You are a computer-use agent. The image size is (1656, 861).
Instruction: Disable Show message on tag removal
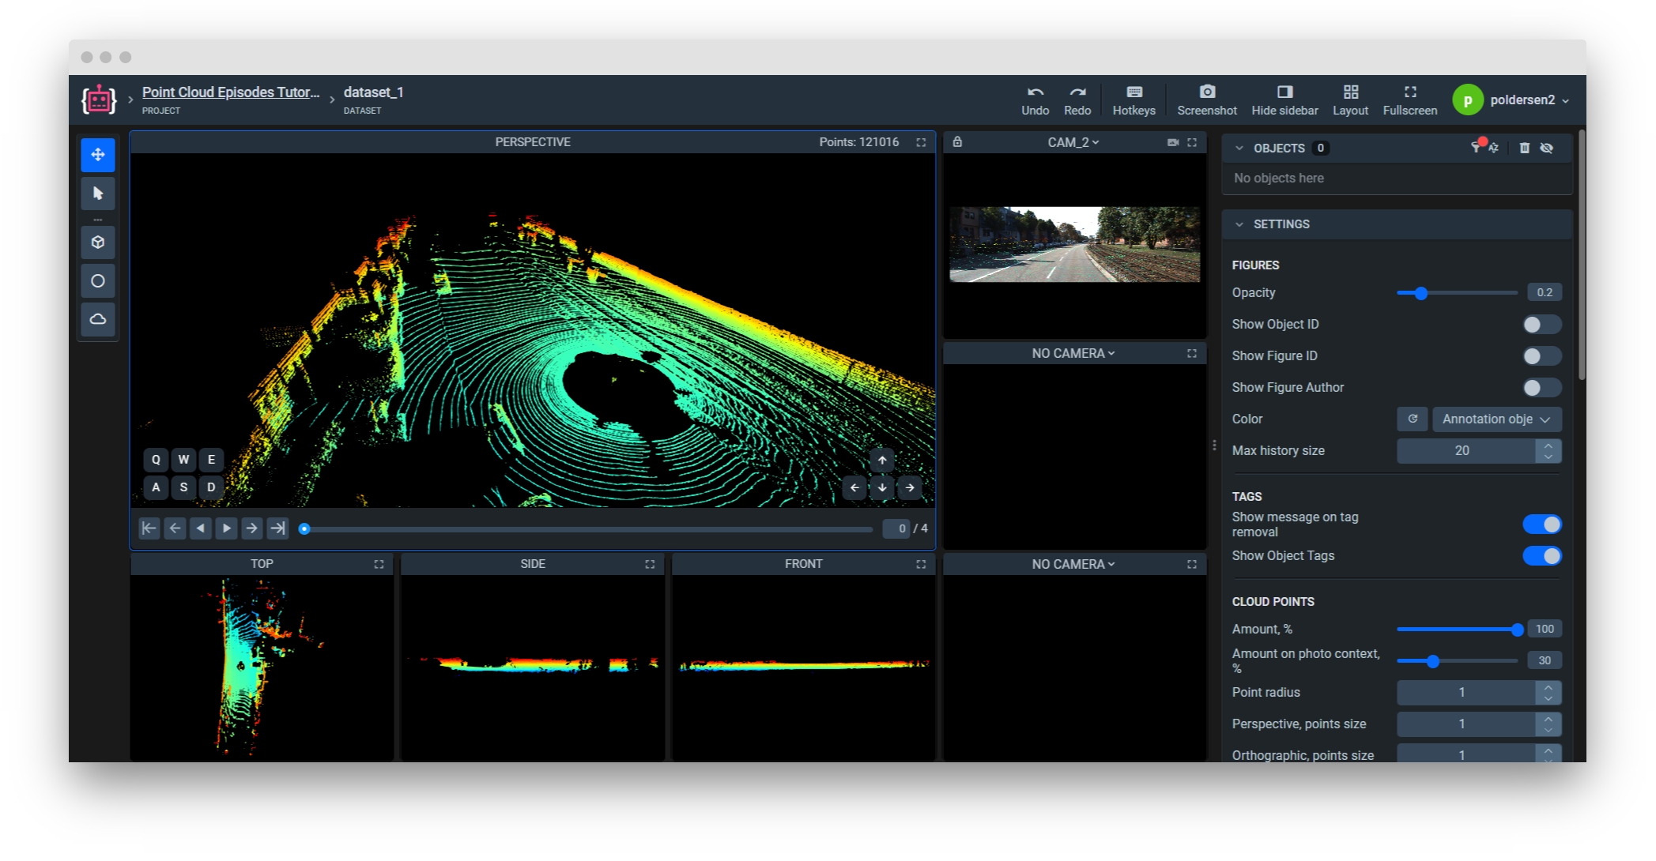click(x=1541, y=524)
